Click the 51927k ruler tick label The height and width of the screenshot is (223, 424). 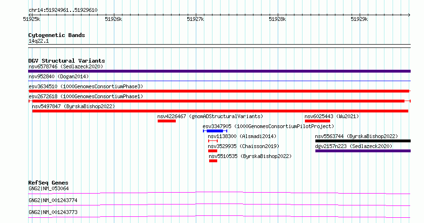pyautogui.click(x=195, y=19)
